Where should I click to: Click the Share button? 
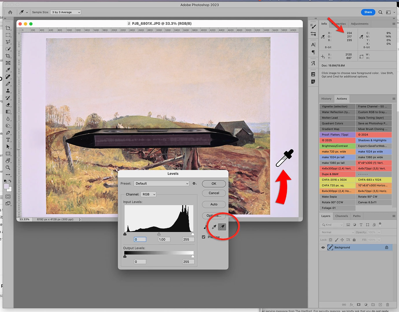pos(368,12)
